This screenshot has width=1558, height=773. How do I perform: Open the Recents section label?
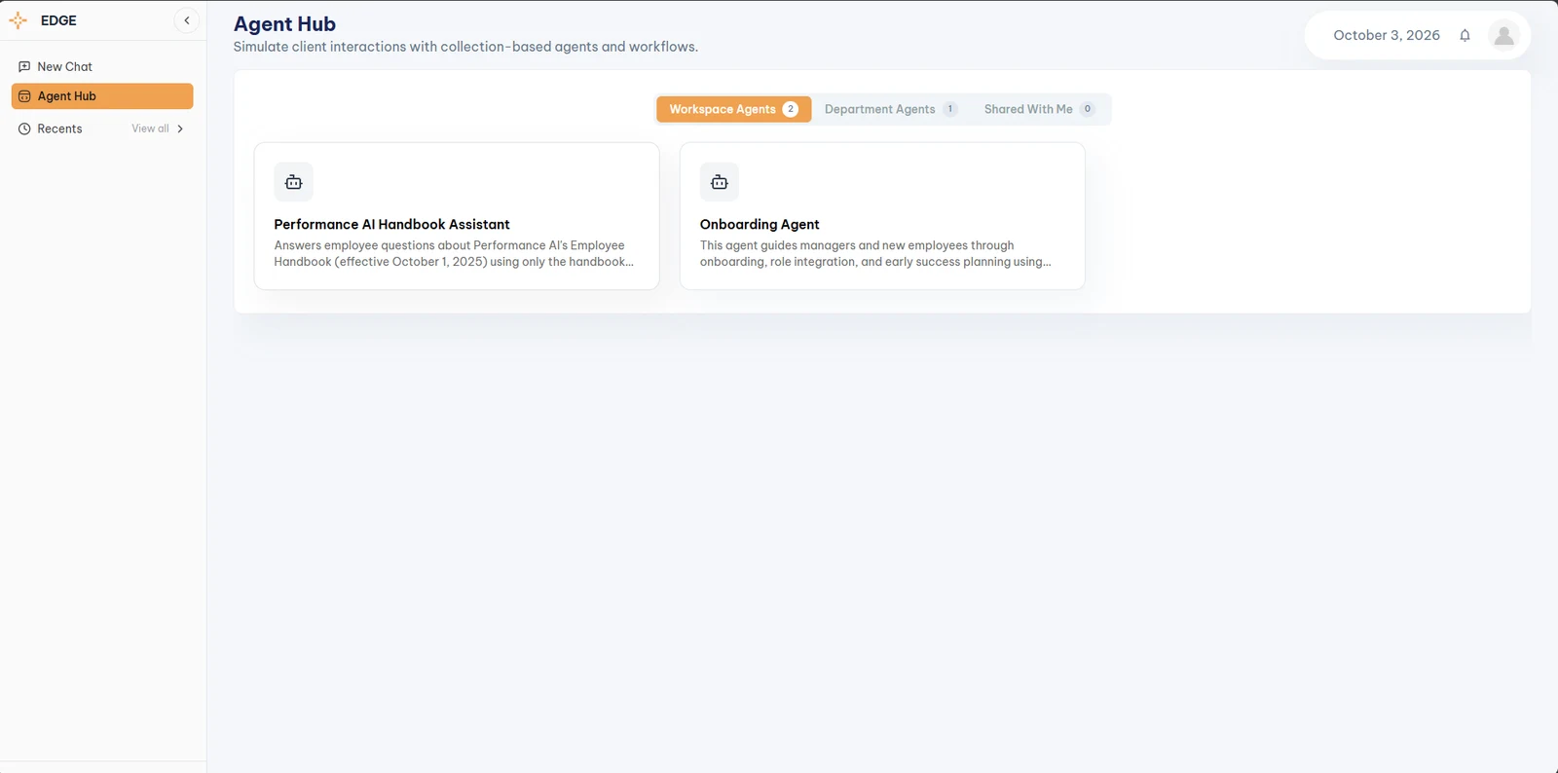point(59,129)
